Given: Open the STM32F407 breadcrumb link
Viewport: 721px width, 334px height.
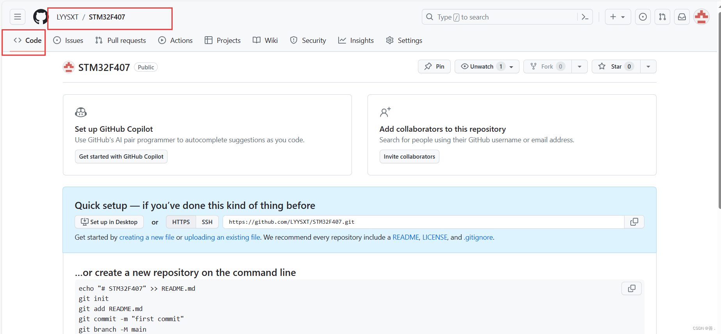Looking at the screenshot, I should point(107,17).
